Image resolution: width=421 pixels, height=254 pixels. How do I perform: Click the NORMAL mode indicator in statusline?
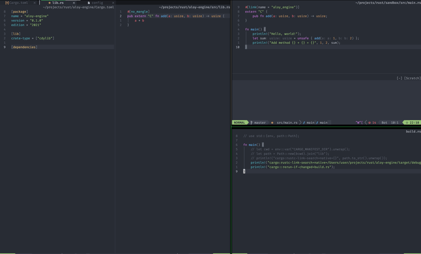click(x=239, y=123)
